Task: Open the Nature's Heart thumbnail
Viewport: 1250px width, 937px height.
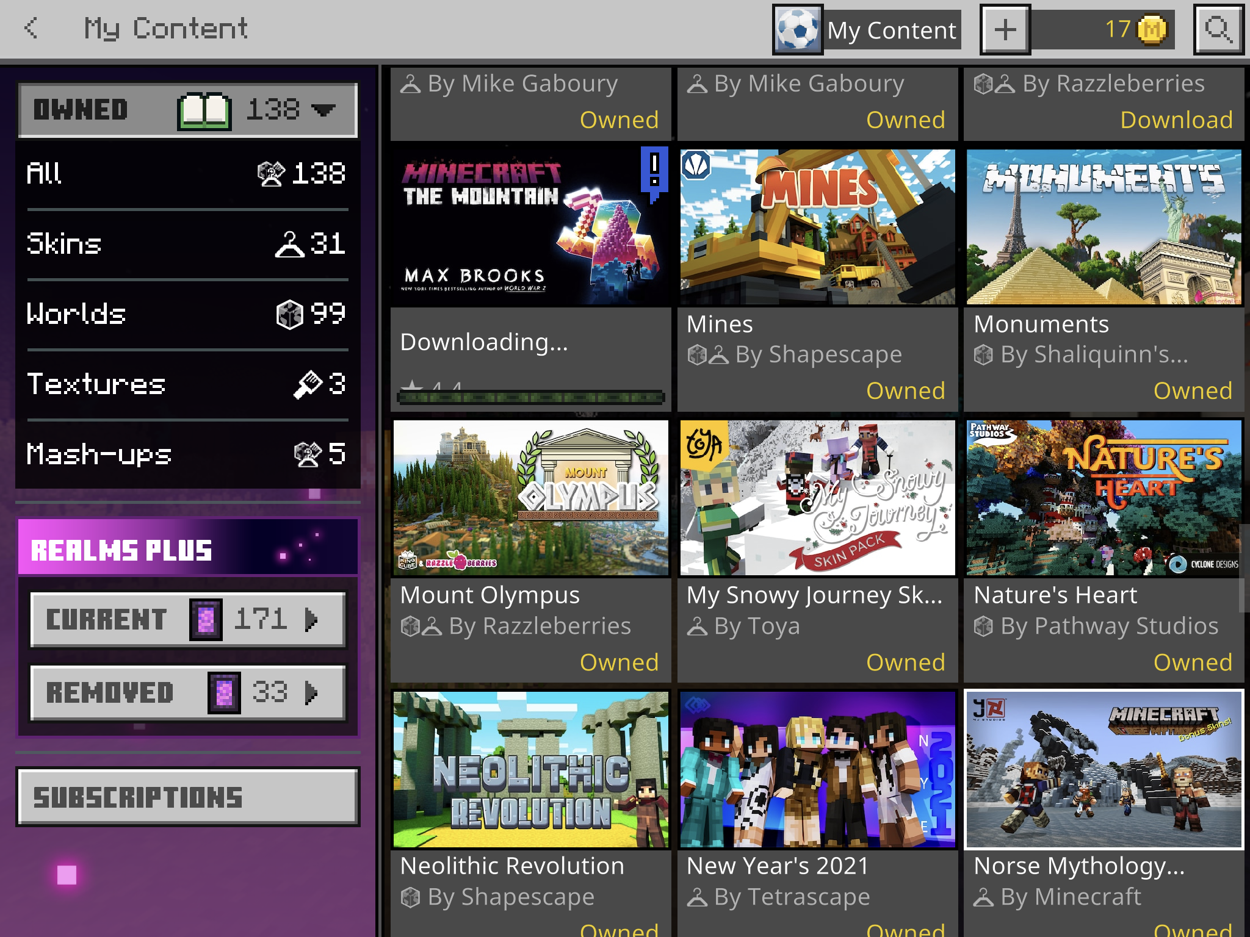Action: (1104, 498)
